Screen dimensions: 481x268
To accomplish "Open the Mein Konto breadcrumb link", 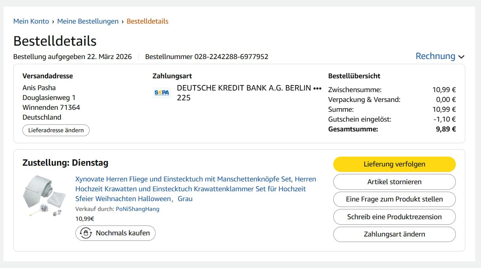I will coord(31,21).
